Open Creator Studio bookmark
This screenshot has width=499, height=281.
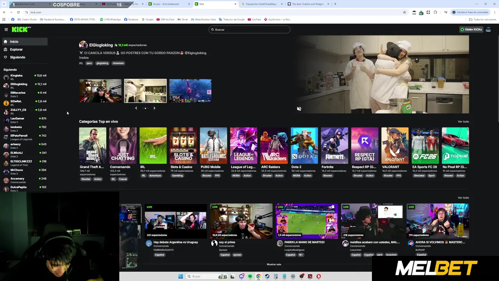(x=27, y=20)
